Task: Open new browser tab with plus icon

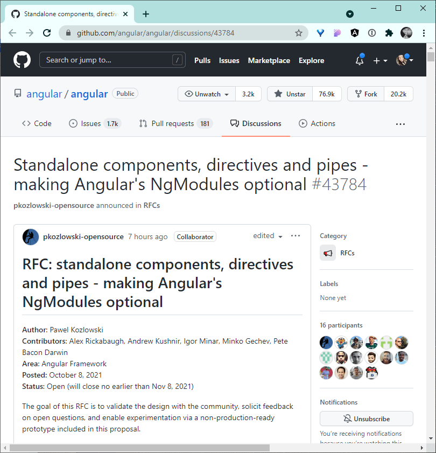Action: pos(146,14)
